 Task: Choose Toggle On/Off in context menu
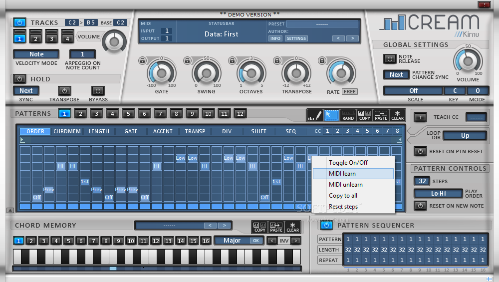tap(353, 163)
